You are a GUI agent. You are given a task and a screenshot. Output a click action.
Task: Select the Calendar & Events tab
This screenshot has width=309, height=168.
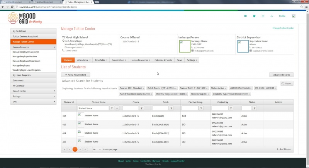[163, 60]
